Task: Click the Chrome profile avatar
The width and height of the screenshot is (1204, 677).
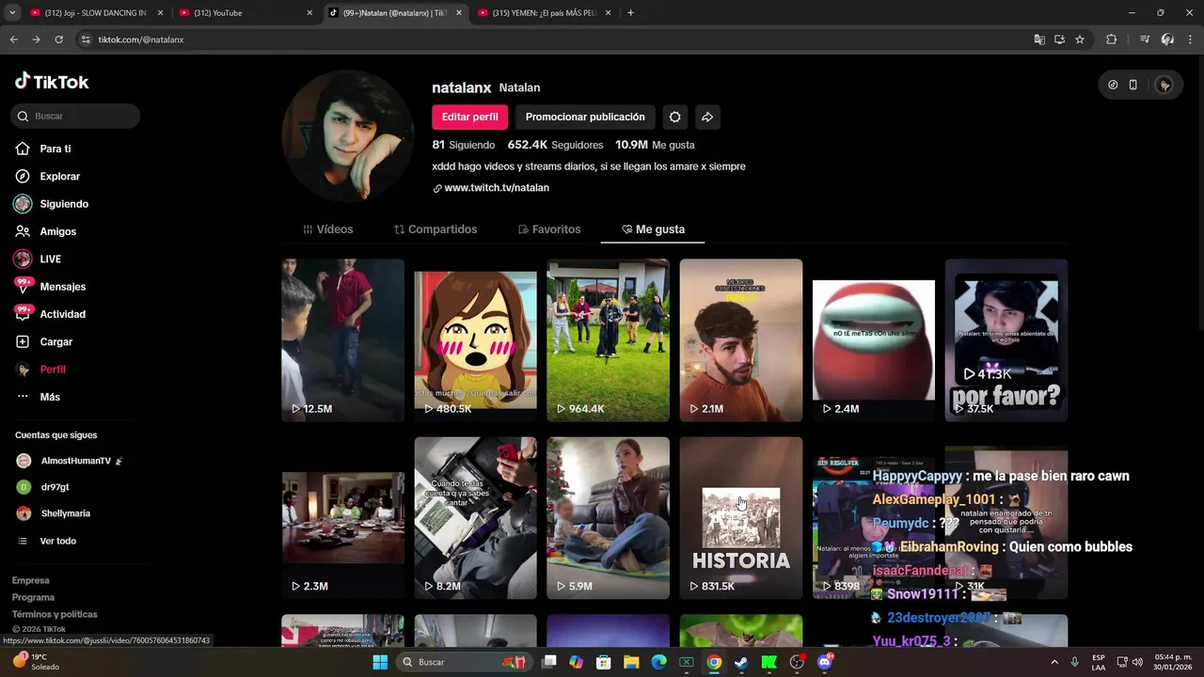Action: click(x=1167, y=39)
